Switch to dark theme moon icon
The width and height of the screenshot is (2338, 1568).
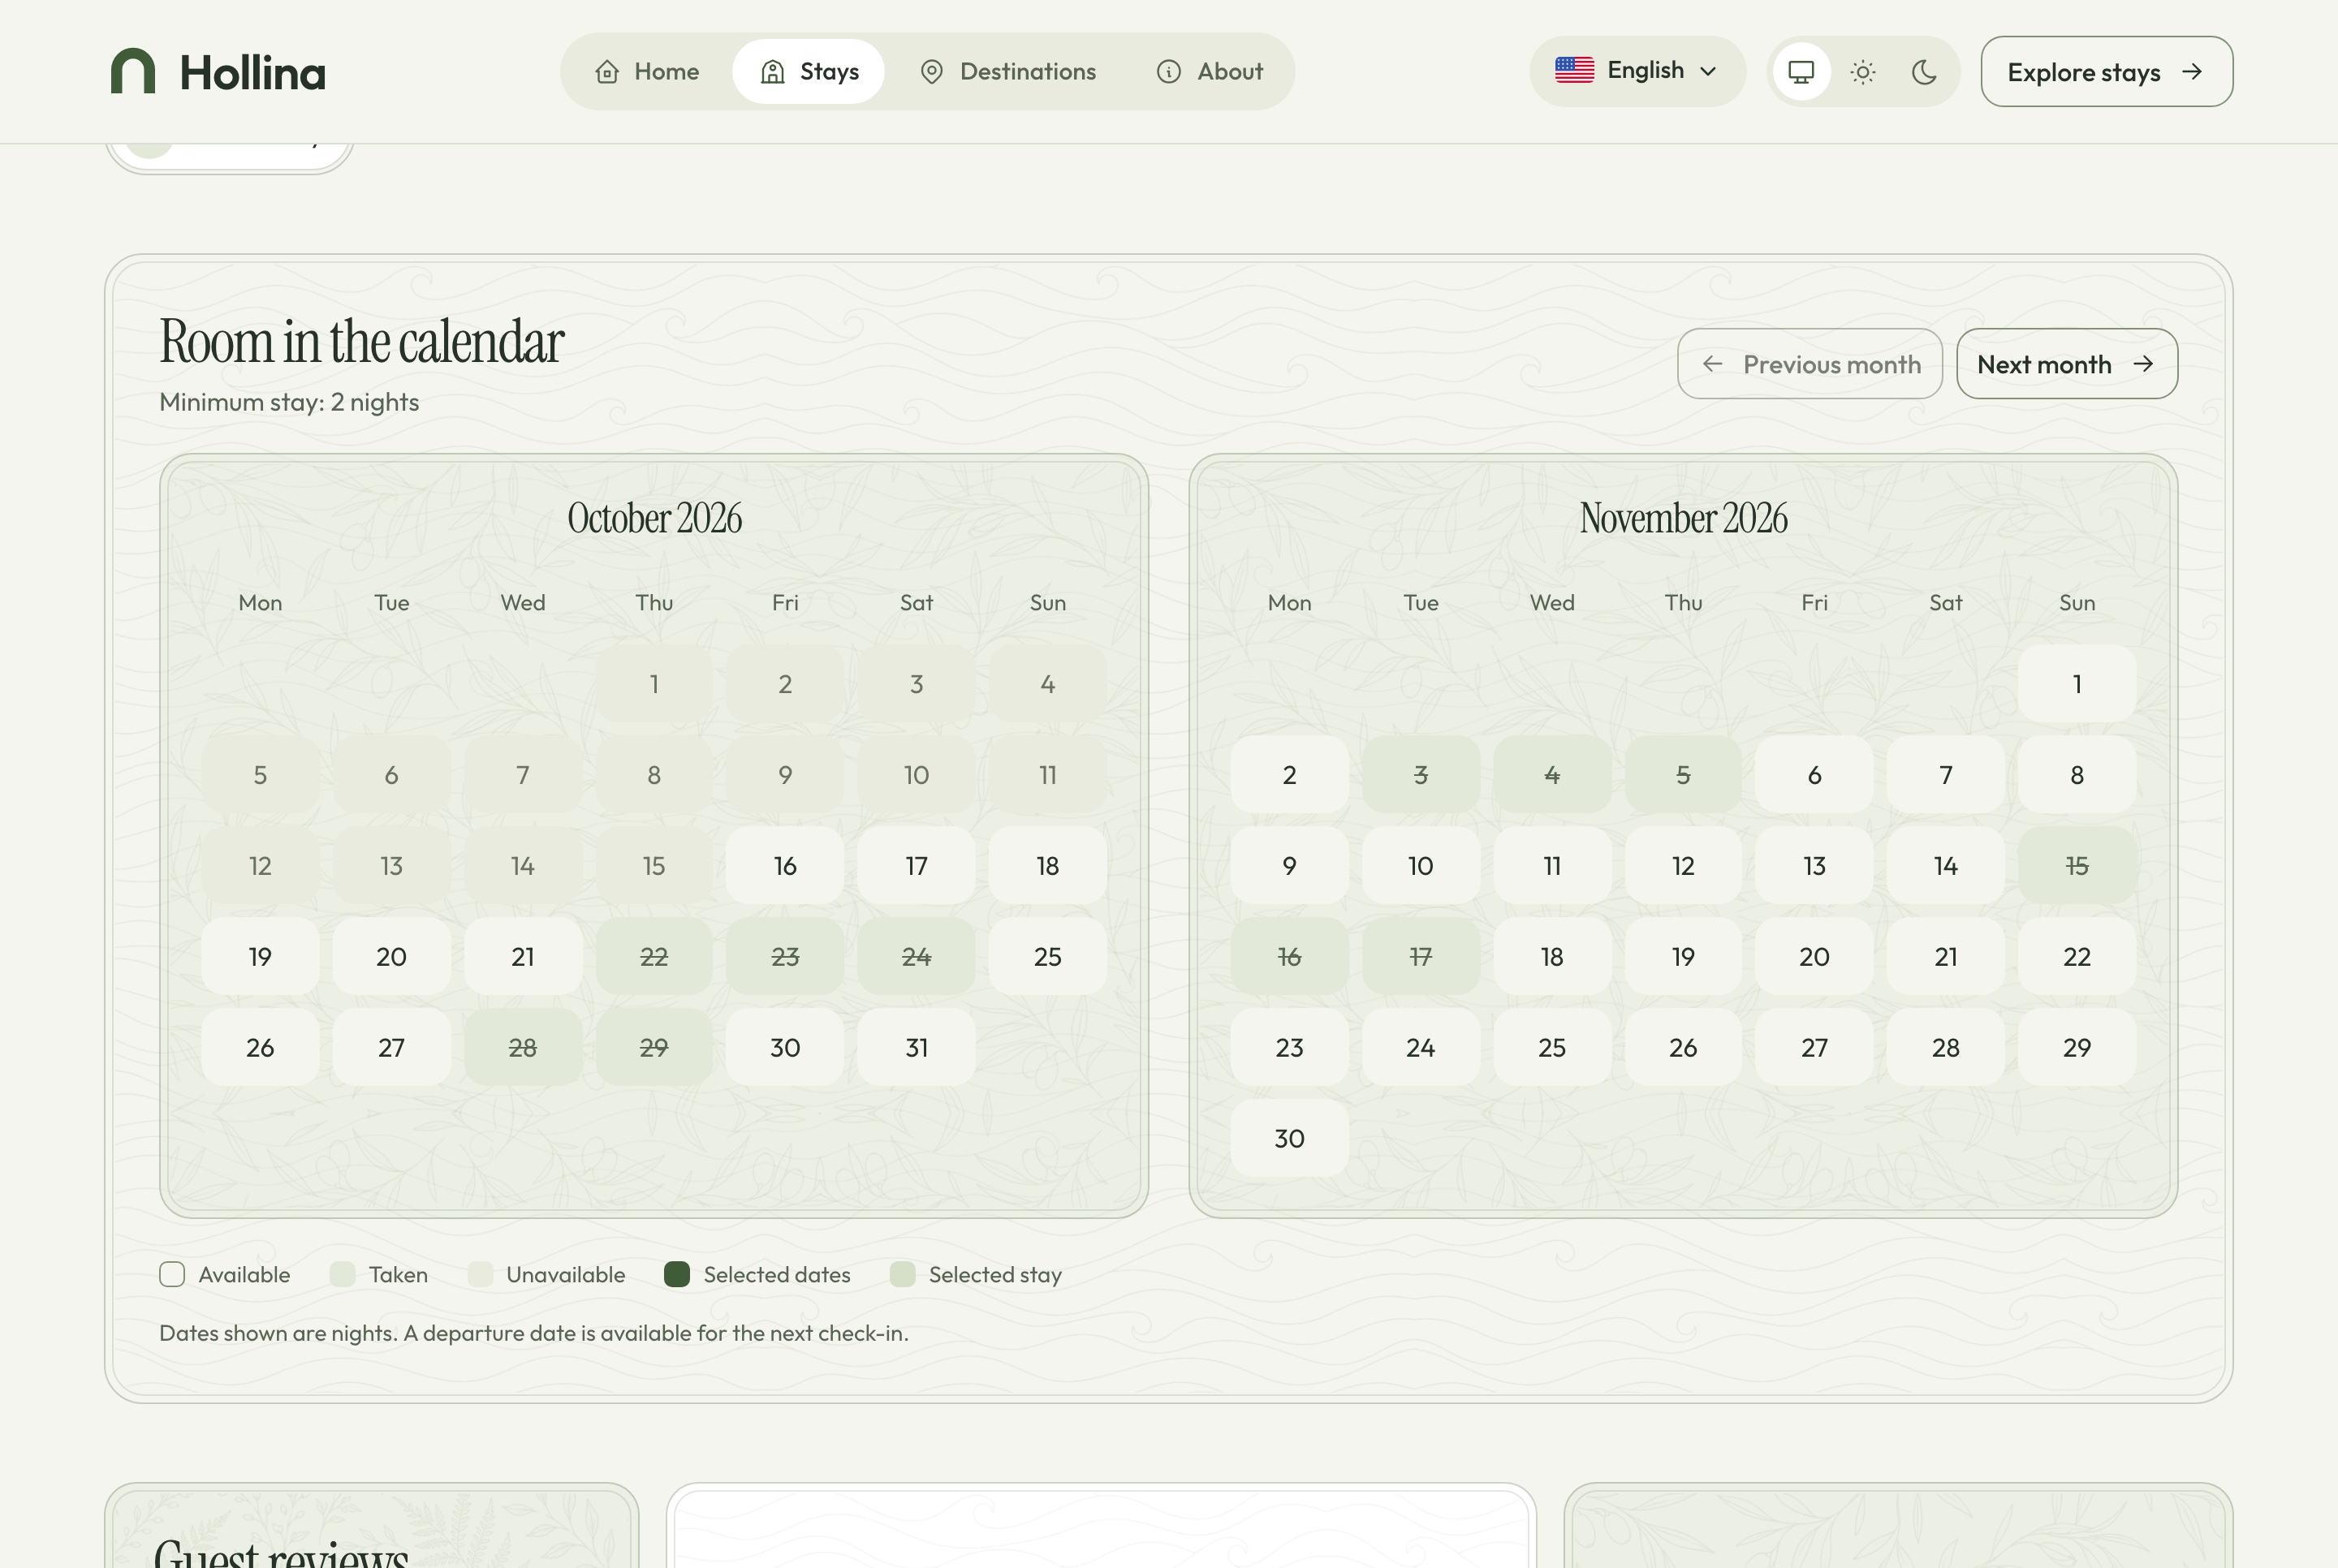1924,72
